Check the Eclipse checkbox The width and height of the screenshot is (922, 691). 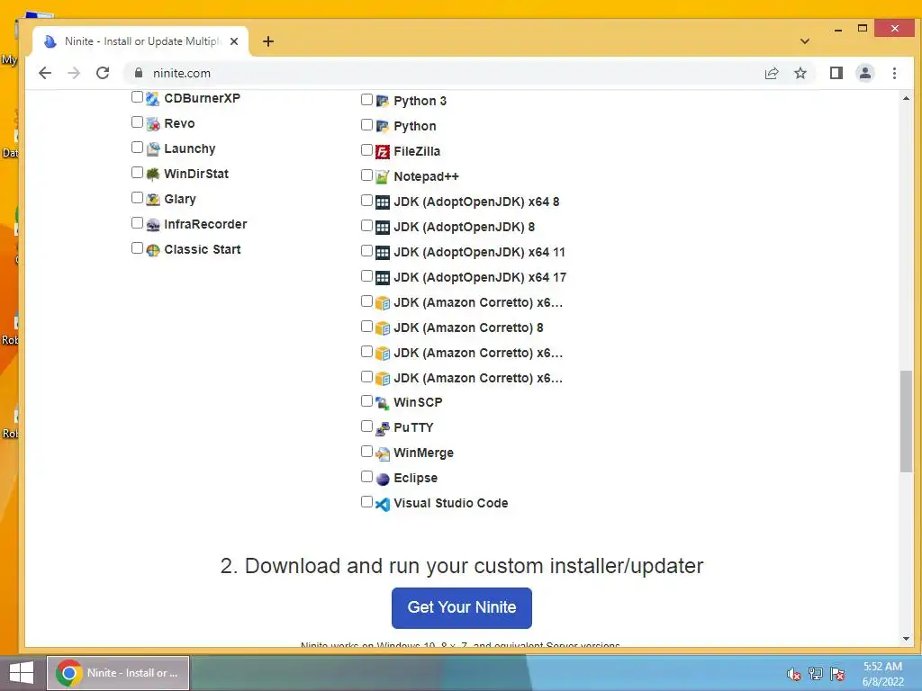366,477
